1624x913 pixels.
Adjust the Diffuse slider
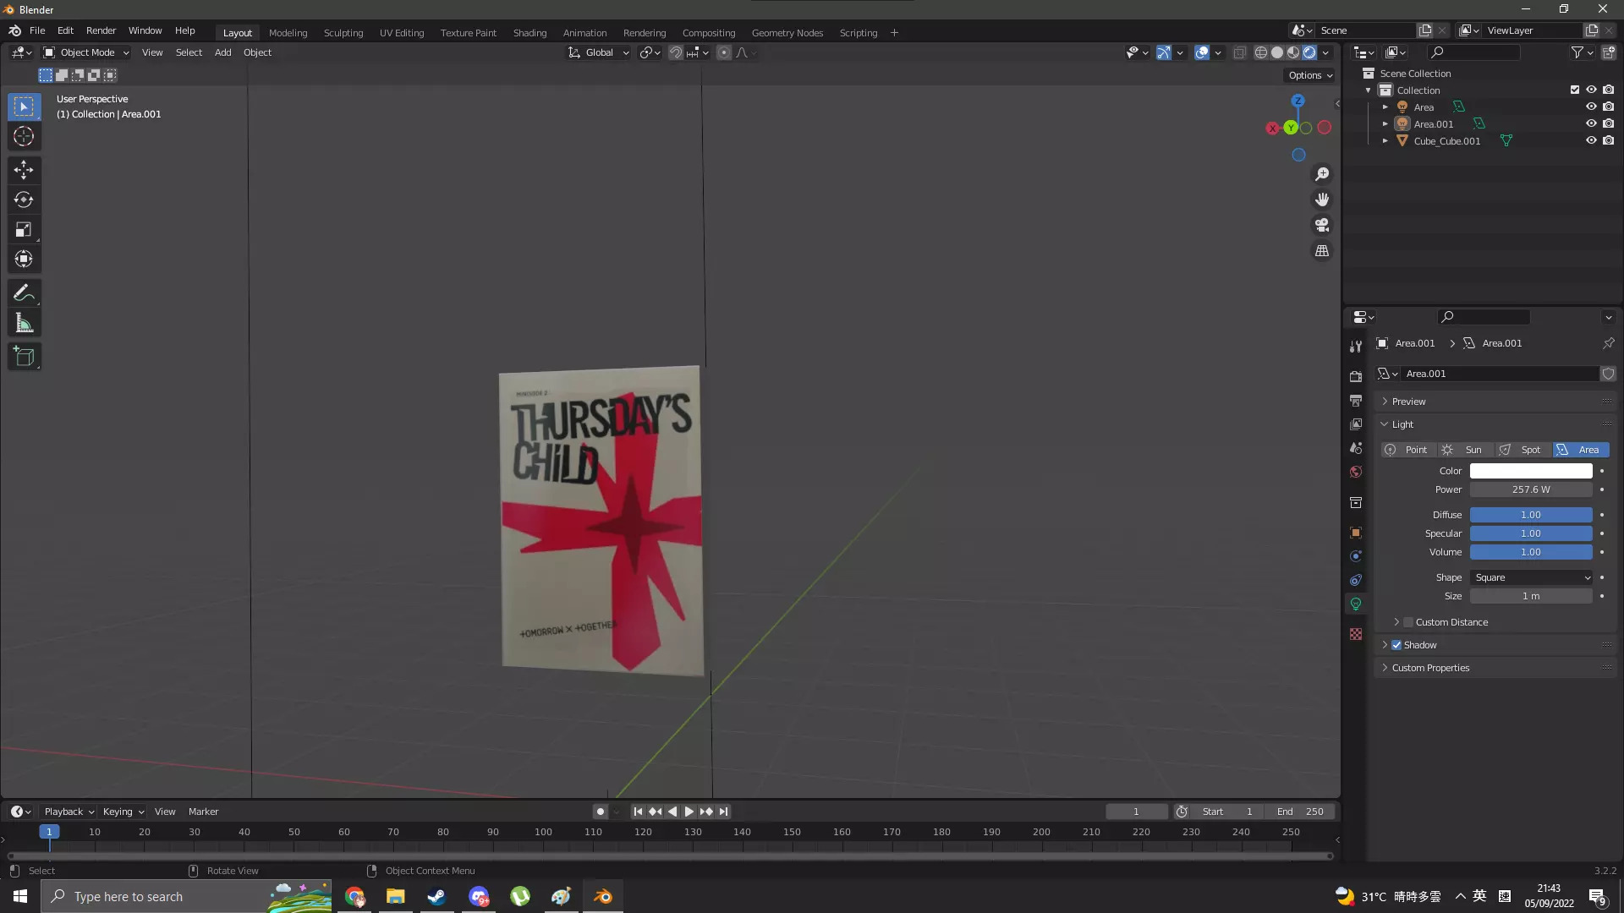pos(1531,515)
